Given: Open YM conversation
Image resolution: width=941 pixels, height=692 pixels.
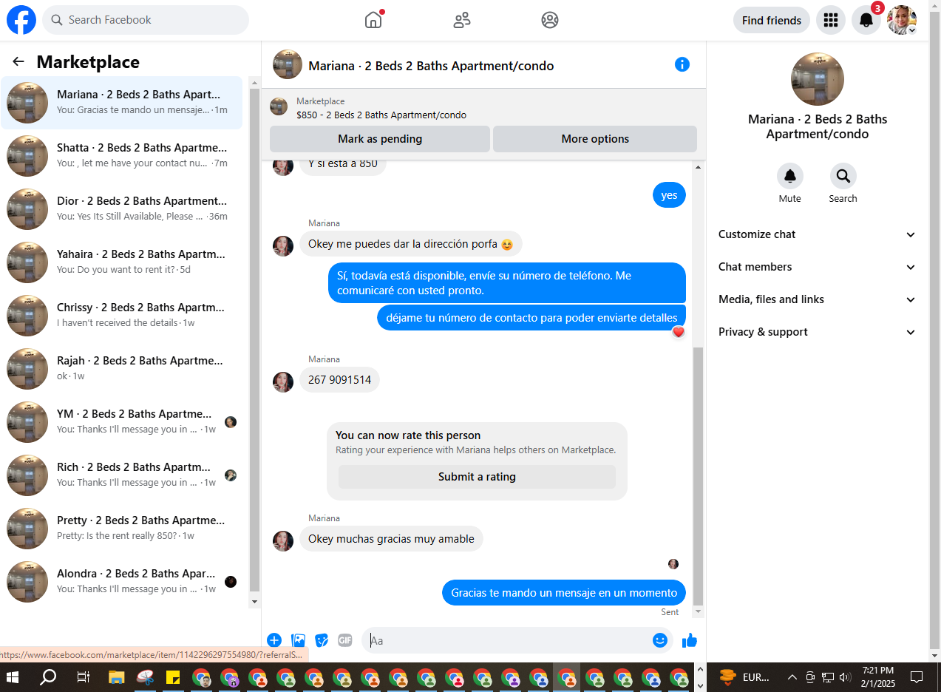Looking at the screenshot, I should click(x=122, y=422).
